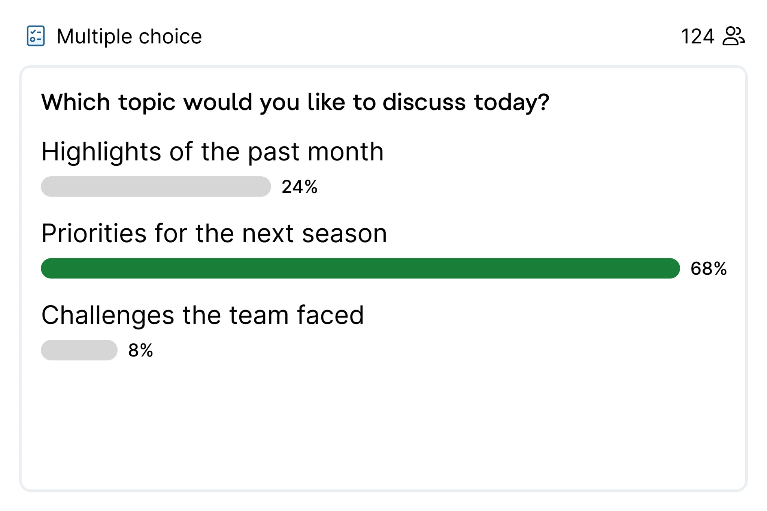Click the poll question heading text
This screenshot has width=767, height=511.
tap(295, 102)
